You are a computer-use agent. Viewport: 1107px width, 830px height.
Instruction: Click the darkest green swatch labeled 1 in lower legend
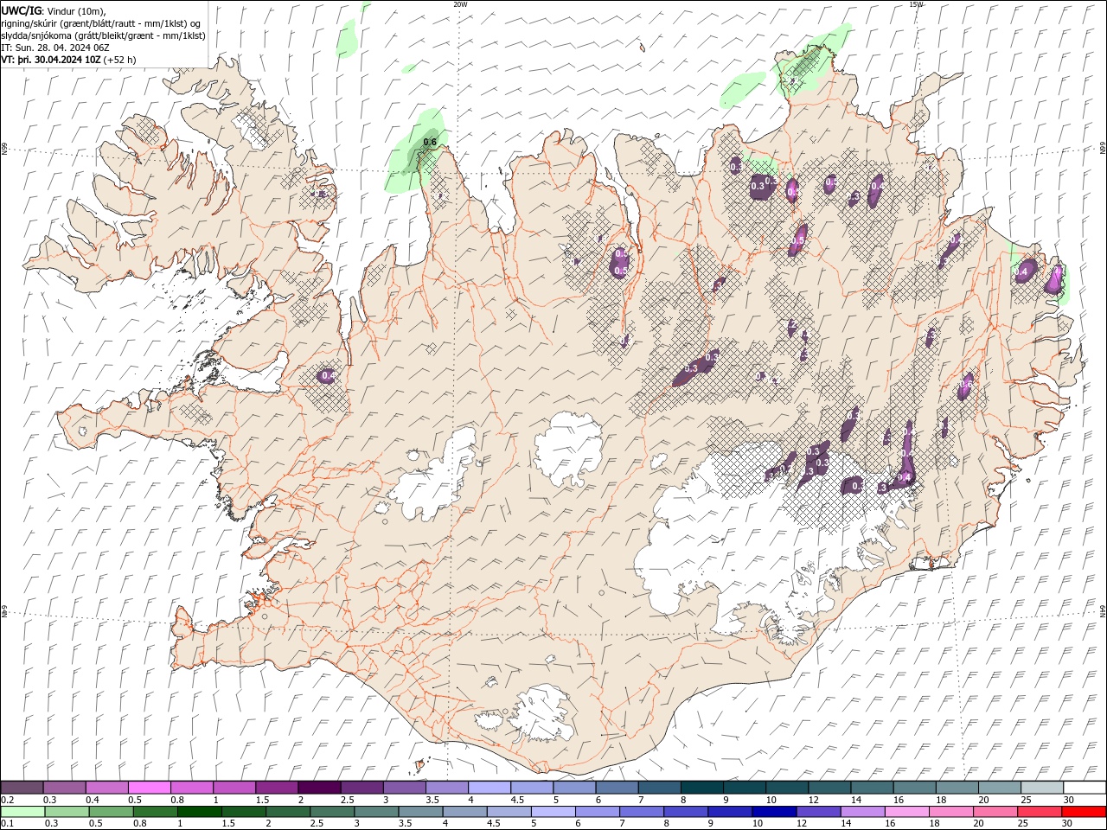201,812
